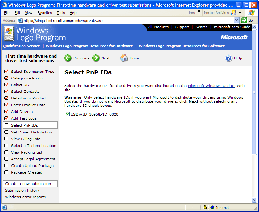Click the Accept Legal Agreement step
This screenshot has width=259, height=212.
pyautogui.click(x=33, y=159)
